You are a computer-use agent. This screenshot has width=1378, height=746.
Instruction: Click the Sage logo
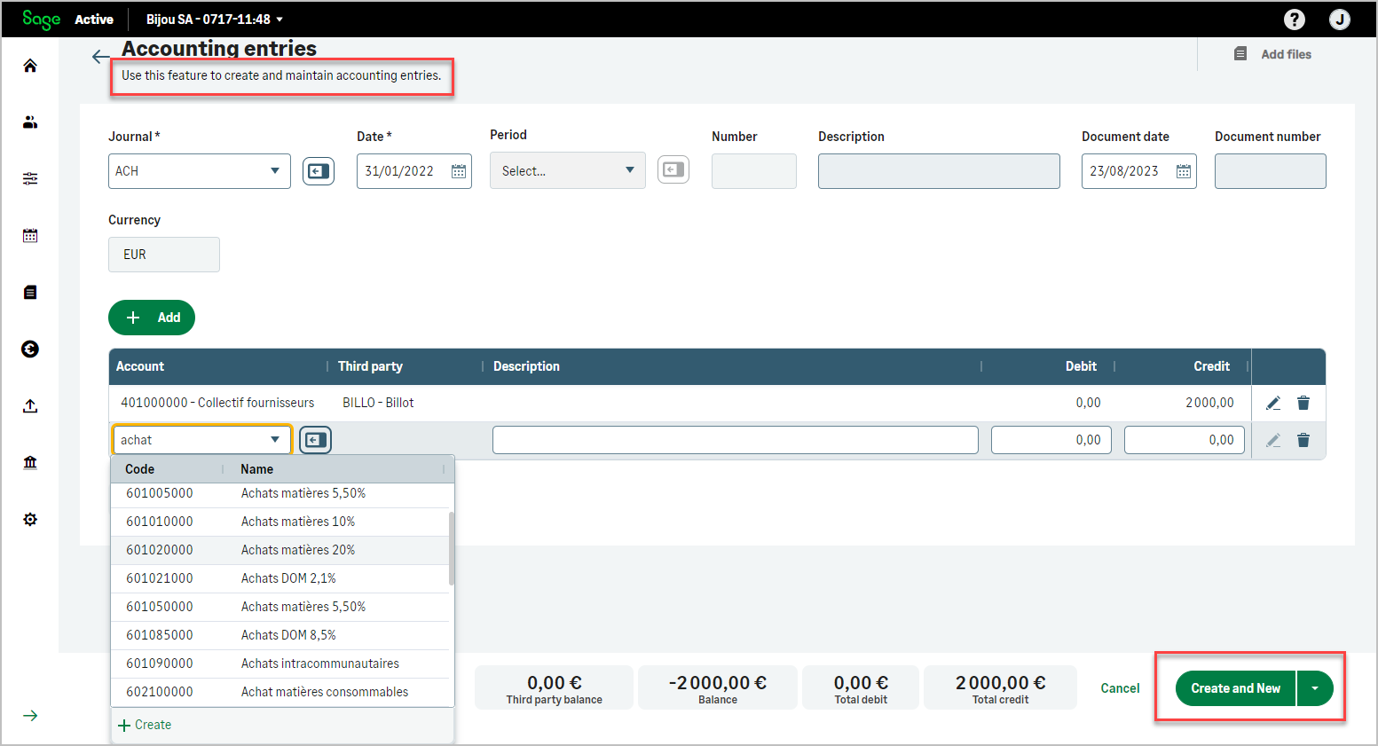pos(41,20)
